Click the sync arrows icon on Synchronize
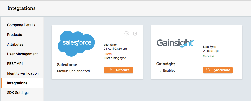Image resolution: width=251 pixels, height=101 pixels. 208,70
